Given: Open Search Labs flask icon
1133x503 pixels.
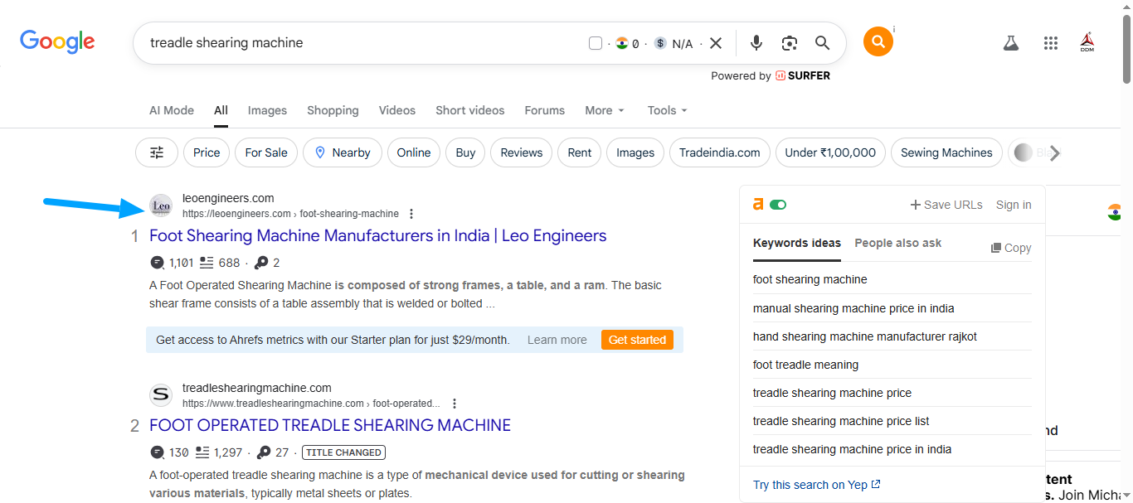Looking at the screenshot, I should click(1010, 43).
